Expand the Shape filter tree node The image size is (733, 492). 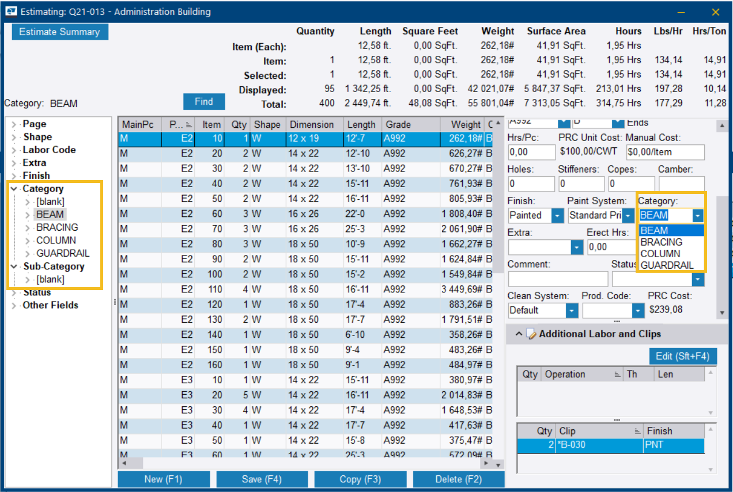(x=14, y=137)
